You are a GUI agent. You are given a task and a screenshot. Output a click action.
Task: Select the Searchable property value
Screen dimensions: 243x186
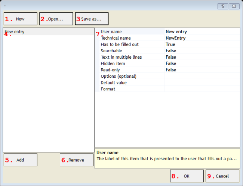point(202,51)
